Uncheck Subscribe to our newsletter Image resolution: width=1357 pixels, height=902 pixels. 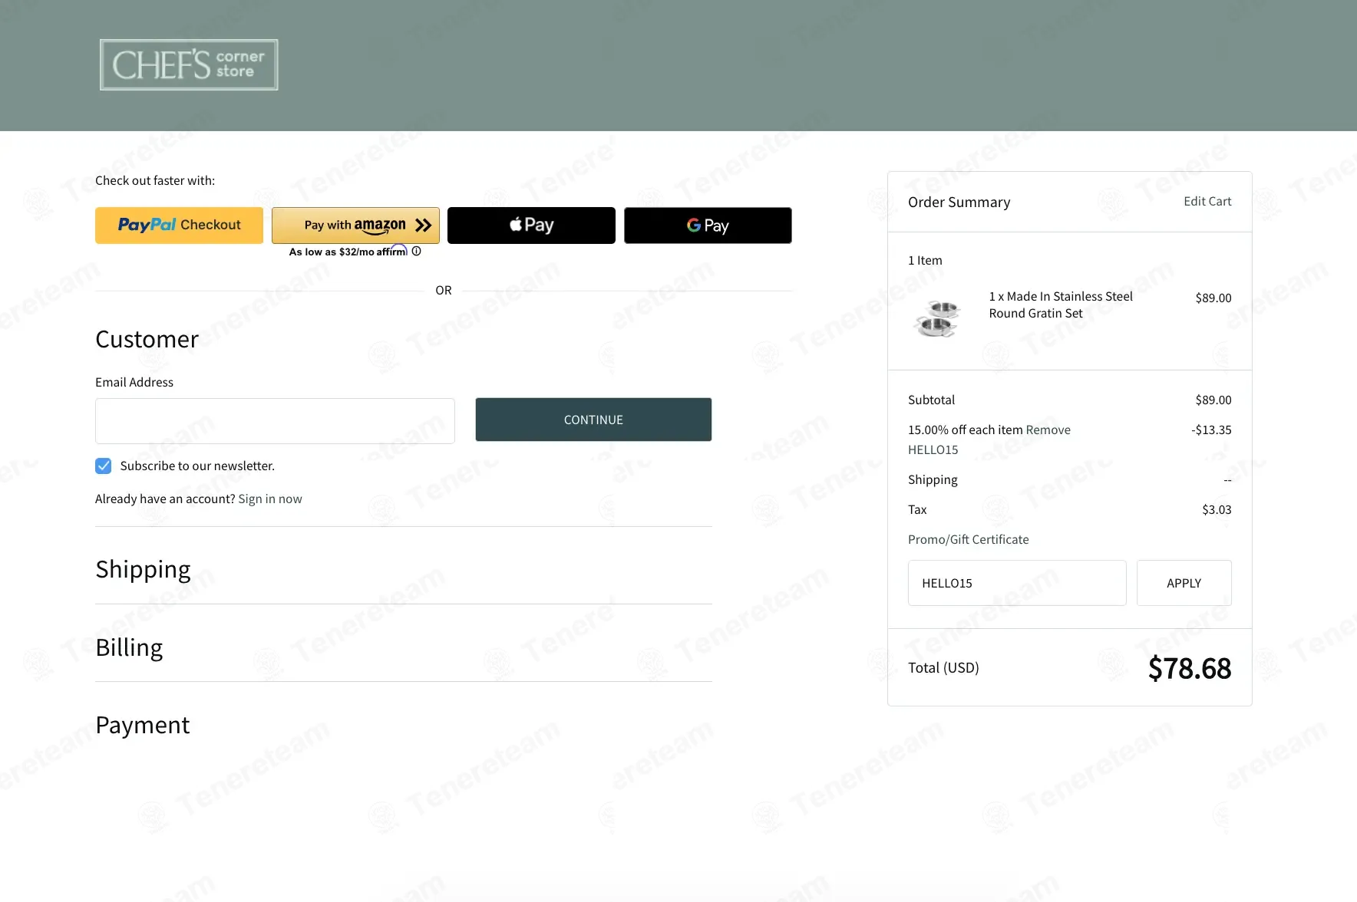pos(104,466)
